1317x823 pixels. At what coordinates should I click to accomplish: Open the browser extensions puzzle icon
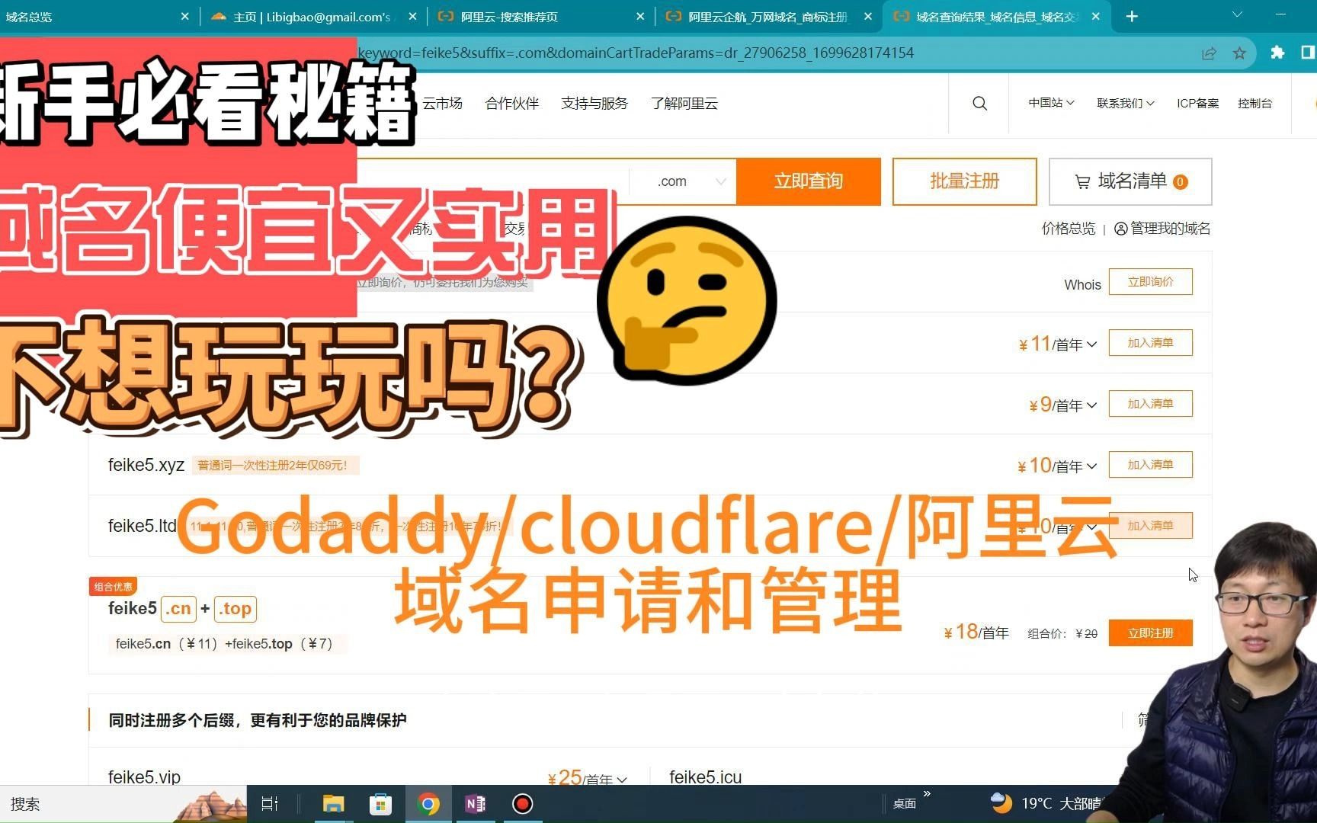click(x=1277, y=53)
